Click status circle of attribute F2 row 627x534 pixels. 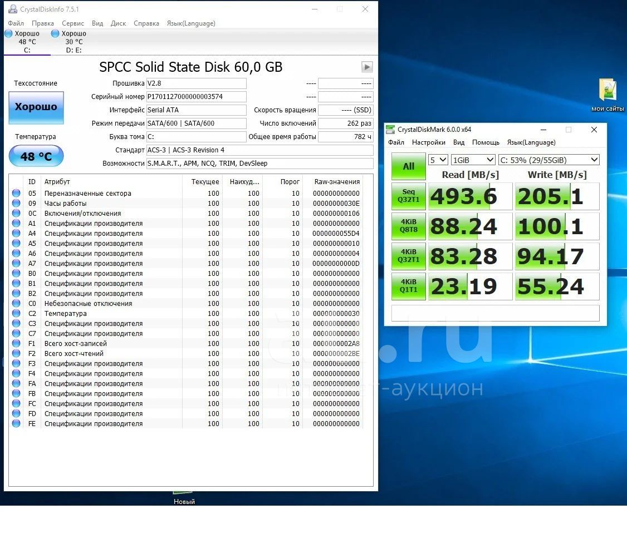pyautogui.click(x=16, y=353)
